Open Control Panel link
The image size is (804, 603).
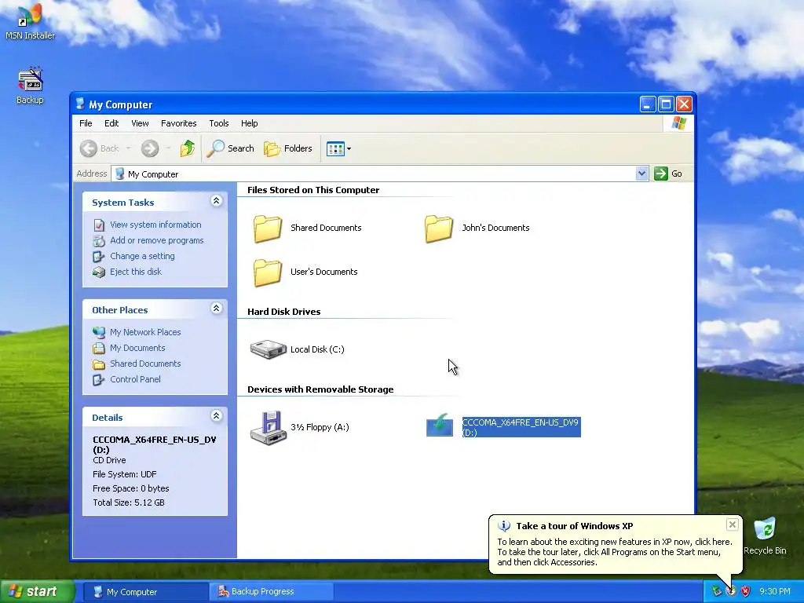click(x=135, y=379)
